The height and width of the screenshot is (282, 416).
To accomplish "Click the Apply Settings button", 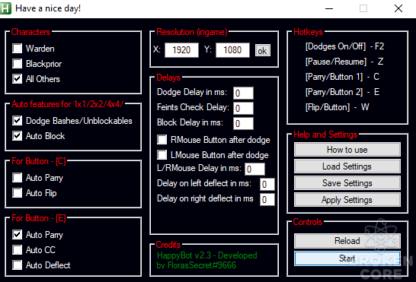I will (x=347, y=200).
